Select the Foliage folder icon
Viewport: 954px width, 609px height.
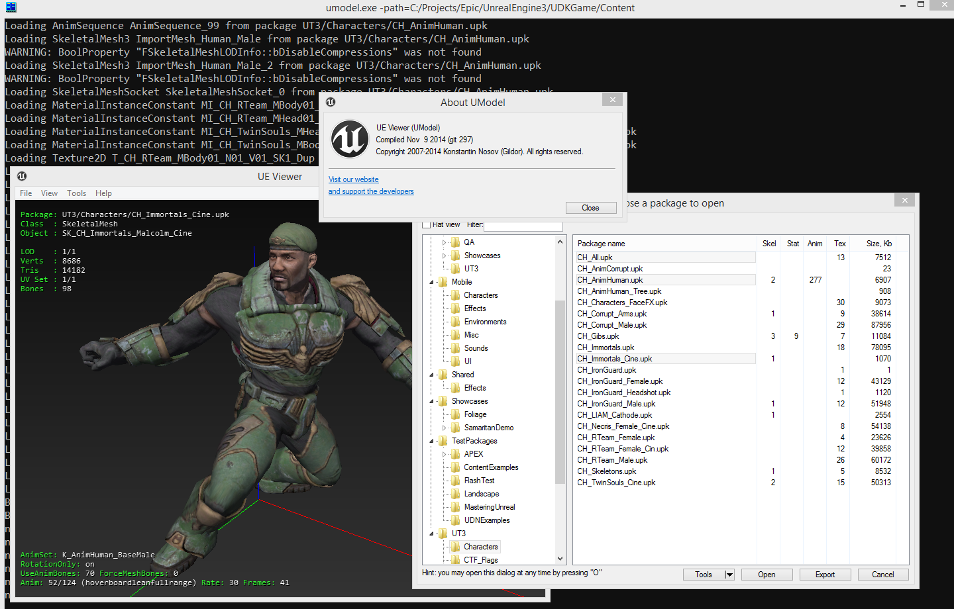(456, 414)
